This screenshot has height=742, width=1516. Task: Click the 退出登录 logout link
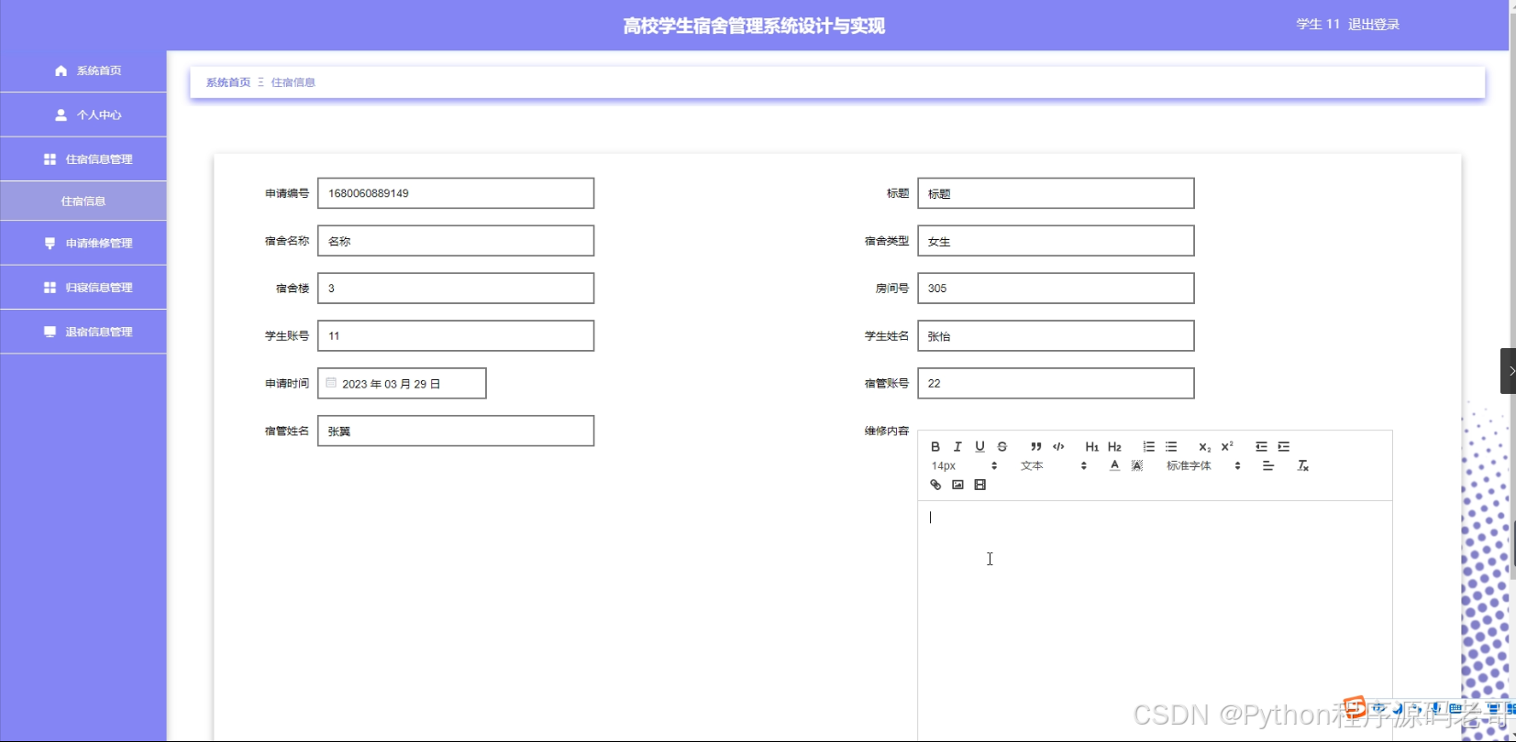(x=1374, y=25)
